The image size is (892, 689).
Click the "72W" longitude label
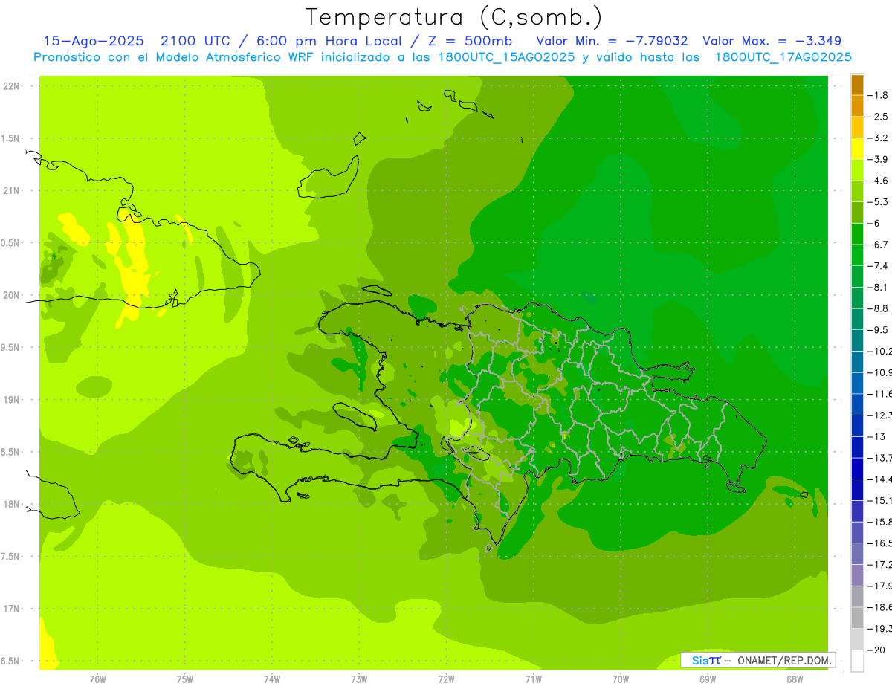click(x=446, y=679)
